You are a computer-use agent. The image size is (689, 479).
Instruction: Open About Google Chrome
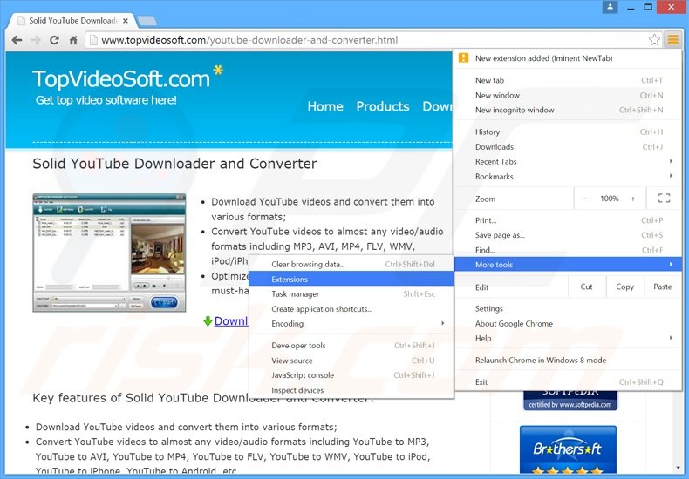(x=568, y=324)
